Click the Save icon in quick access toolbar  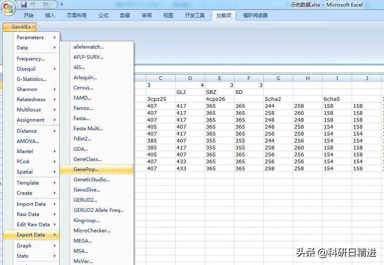point(24,4)
